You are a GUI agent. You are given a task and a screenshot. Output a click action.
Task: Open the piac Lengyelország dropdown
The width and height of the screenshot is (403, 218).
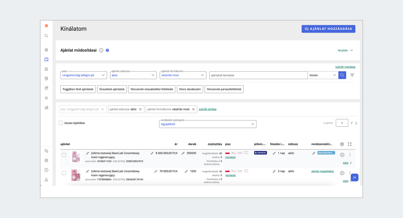coord(84,75)
